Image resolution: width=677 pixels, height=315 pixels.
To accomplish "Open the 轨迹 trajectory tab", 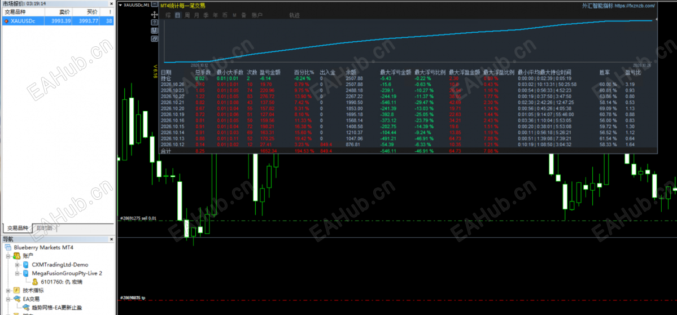I will coord(295,15).
